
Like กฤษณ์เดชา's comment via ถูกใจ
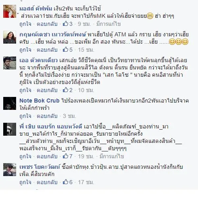click(x=25, y=50)
